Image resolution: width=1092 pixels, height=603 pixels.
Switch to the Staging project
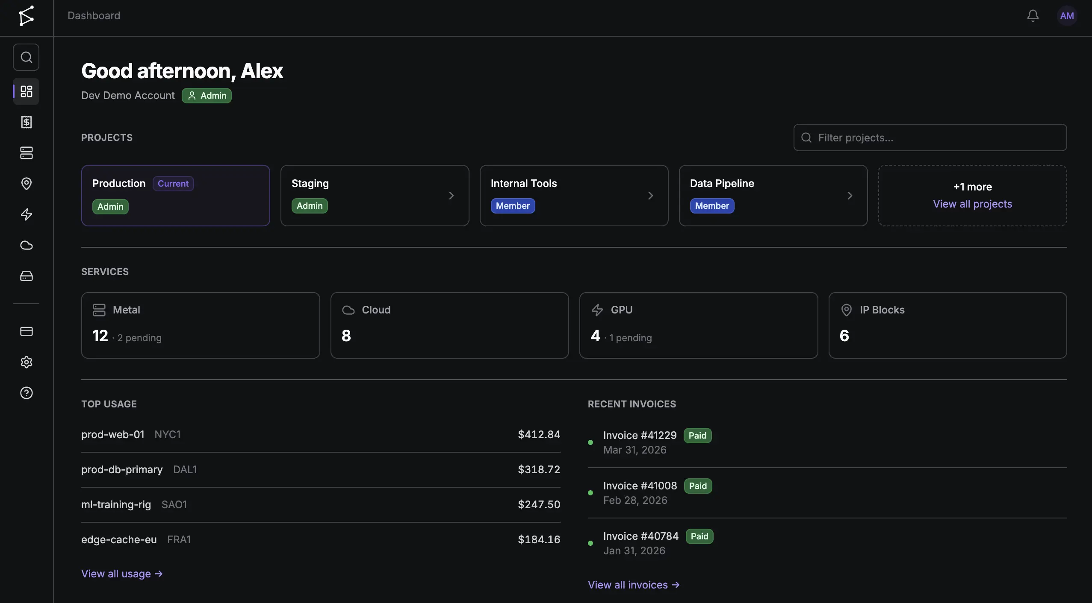(x=375, y=196)
